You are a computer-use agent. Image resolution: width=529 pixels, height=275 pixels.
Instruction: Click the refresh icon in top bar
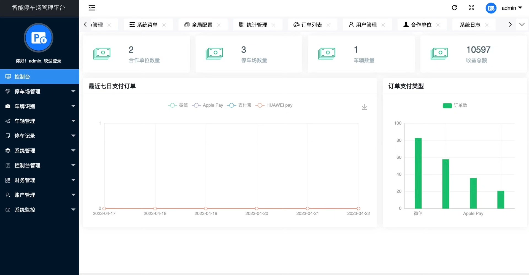pos(454,8)
